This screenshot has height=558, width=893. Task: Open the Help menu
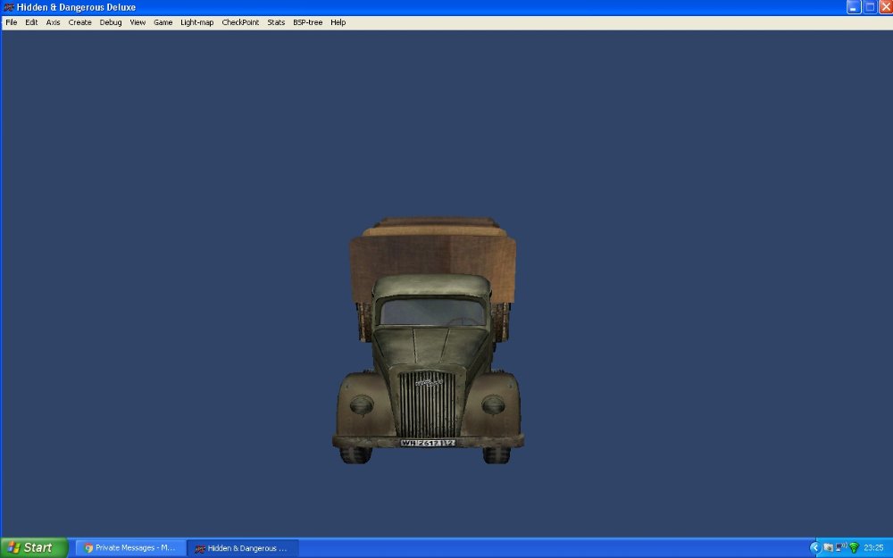[x=338, y=22]
